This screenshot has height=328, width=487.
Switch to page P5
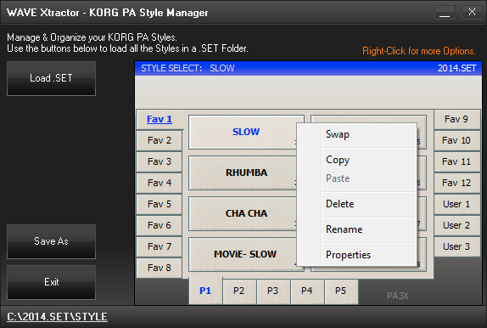[341, 291]
